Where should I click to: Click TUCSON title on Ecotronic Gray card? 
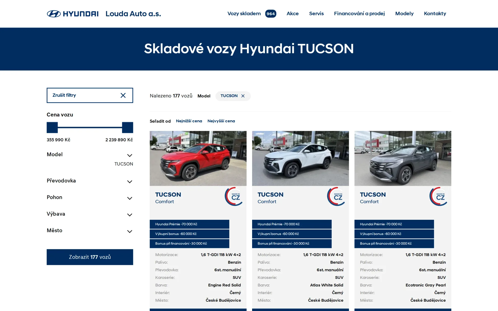tap(373, 195)
